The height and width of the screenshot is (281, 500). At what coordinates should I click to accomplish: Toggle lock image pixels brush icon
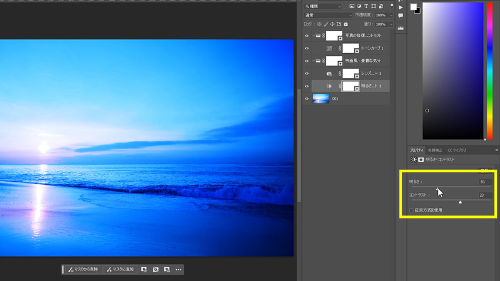click(x=326, y=24)
